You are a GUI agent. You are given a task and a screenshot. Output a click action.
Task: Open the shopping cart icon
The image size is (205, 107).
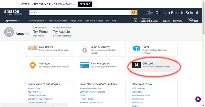click(192, 20)
